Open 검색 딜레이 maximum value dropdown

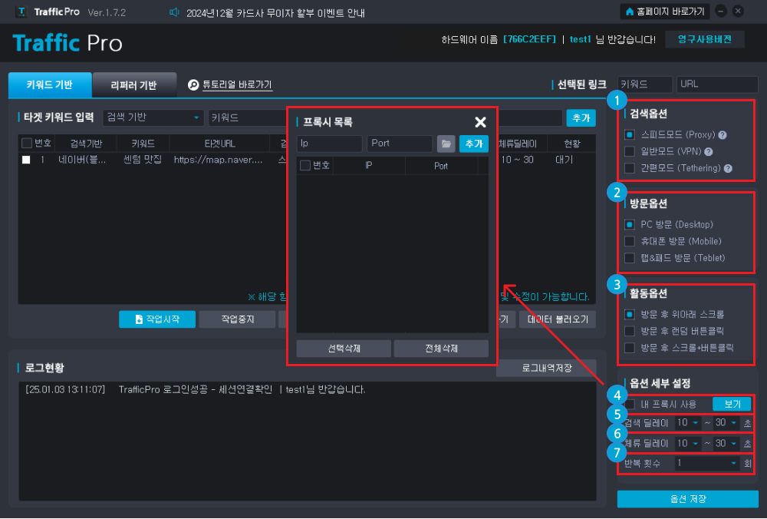[726, 423]
